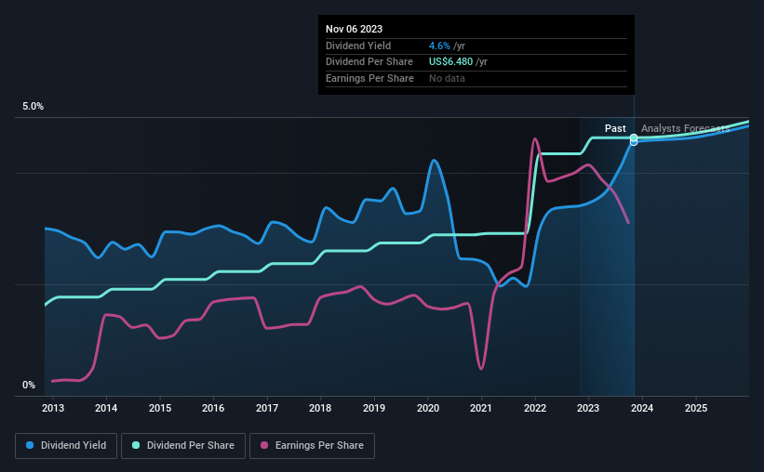Image resolution: width=764 pixels, height=472 pixels.
Task: Click the Analysts Forecasts label
Action: click(x=686, y=128)
